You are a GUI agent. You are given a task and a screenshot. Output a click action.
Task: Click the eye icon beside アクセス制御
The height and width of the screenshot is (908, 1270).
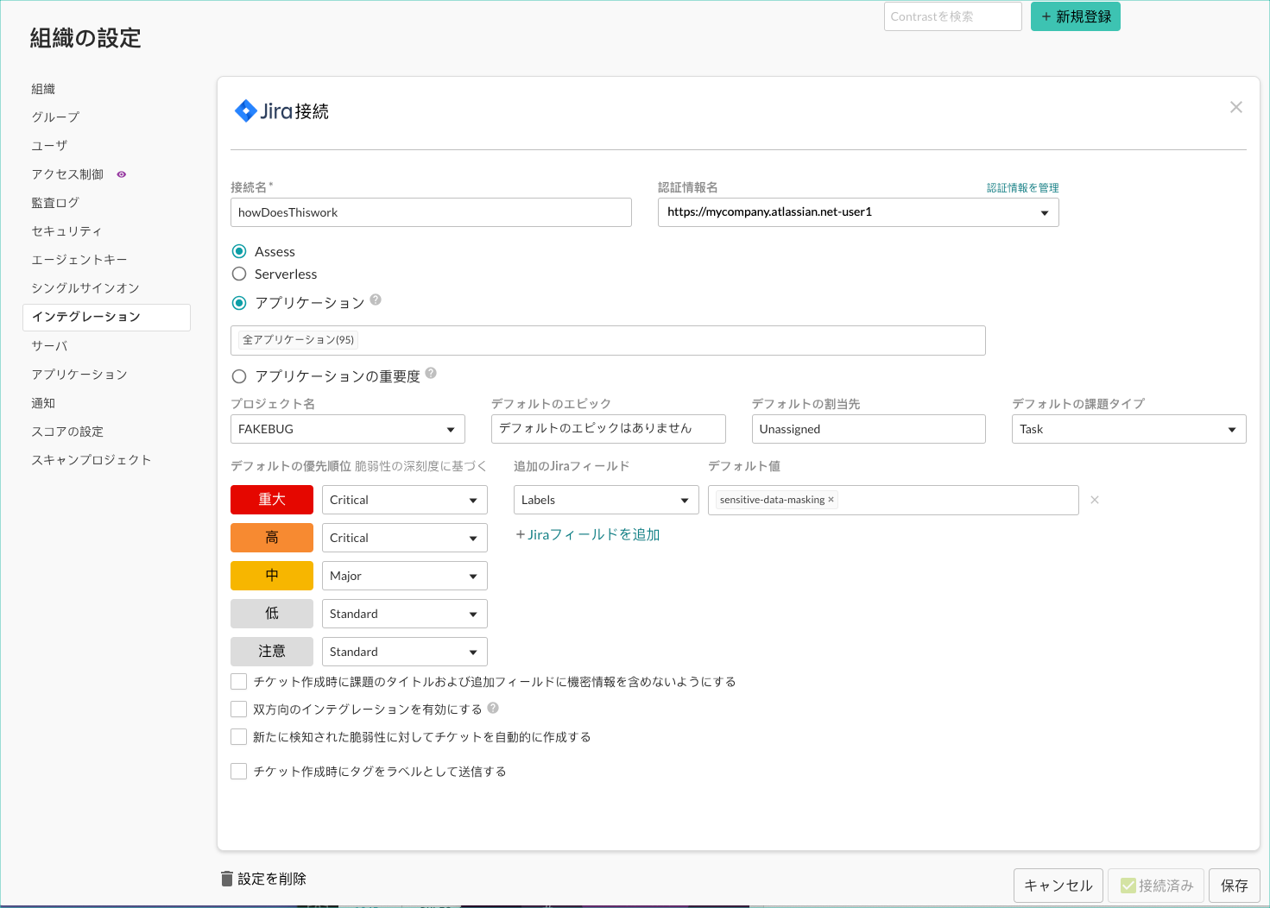(122, 174)
